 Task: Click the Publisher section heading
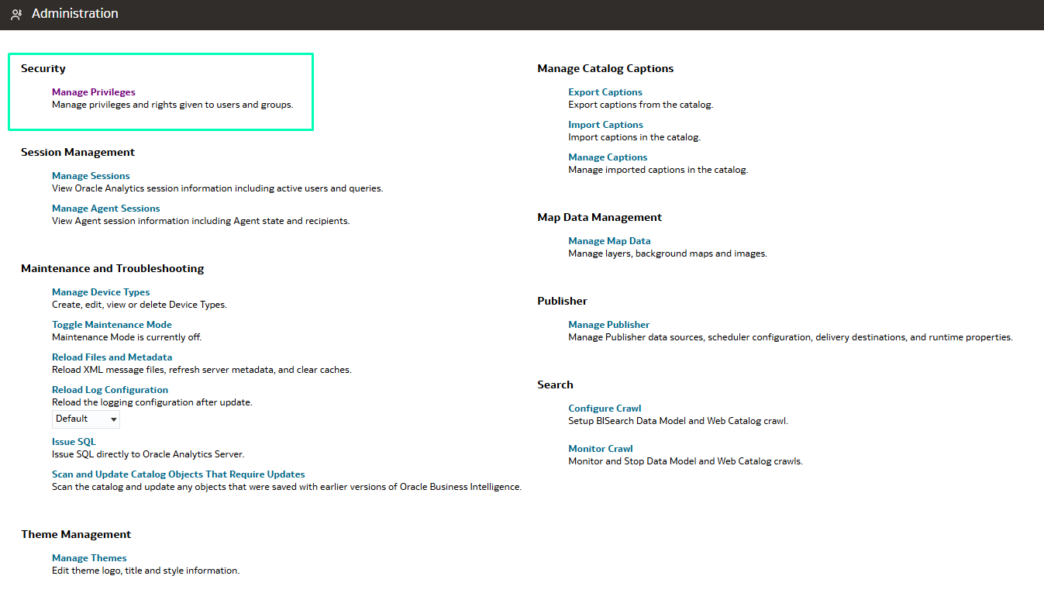pos(563,302)
